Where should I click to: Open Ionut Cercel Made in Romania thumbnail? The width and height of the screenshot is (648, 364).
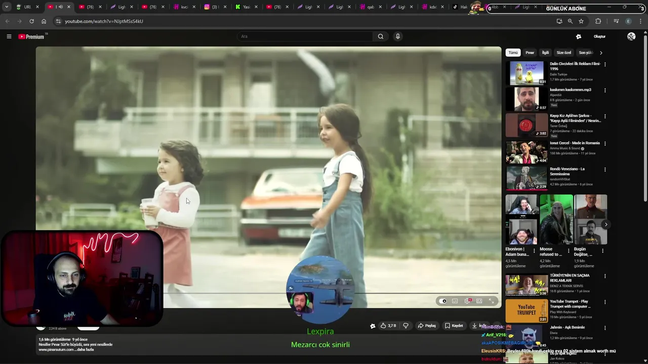coord(526,152)
